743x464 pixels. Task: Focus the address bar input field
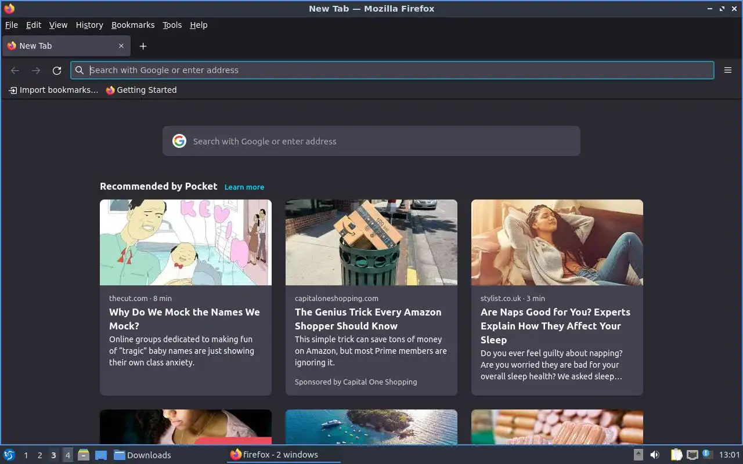392,70
